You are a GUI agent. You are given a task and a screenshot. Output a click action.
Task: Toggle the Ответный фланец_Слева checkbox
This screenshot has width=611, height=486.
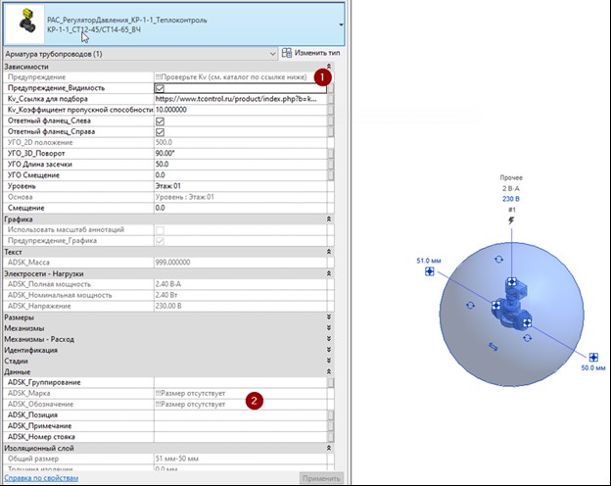point(160,121)
